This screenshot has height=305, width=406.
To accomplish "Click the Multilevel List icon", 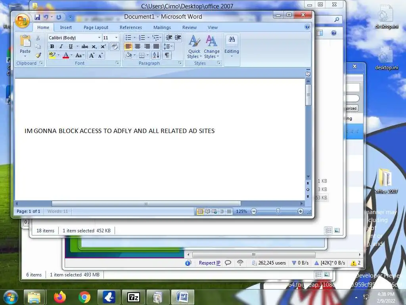I will click(156, 38).
